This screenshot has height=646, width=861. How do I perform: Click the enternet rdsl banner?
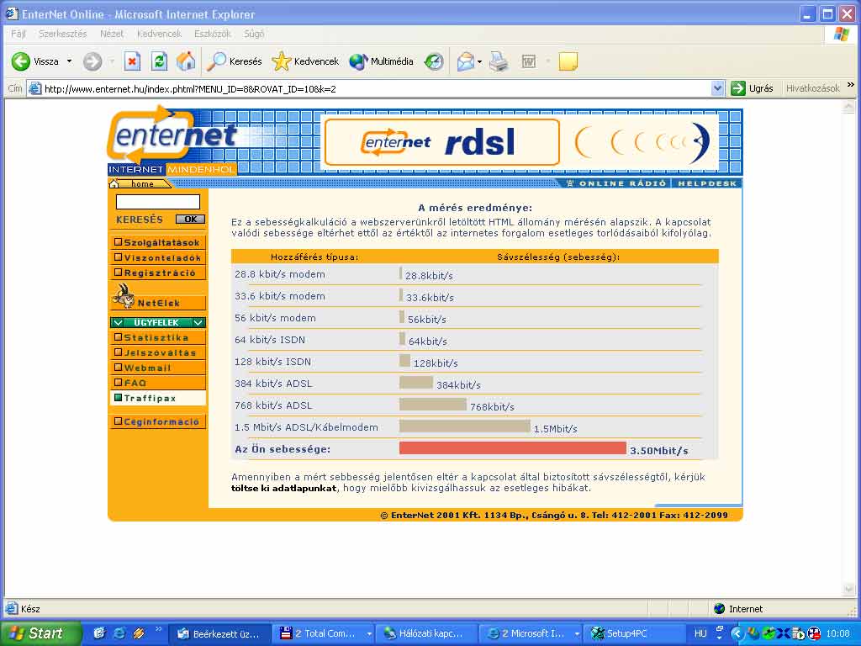click(x=442, y=142)
